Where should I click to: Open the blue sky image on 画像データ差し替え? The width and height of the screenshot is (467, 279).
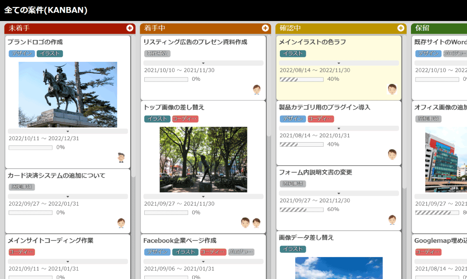click(x=339, y=268)
